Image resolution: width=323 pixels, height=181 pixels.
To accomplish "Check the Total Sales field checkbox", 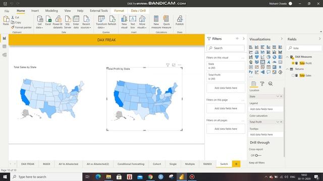I will (293, 75).
